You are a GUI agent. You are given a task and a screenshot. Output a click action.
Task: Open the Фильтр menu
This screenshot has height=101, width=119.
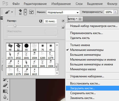point(112,4)
